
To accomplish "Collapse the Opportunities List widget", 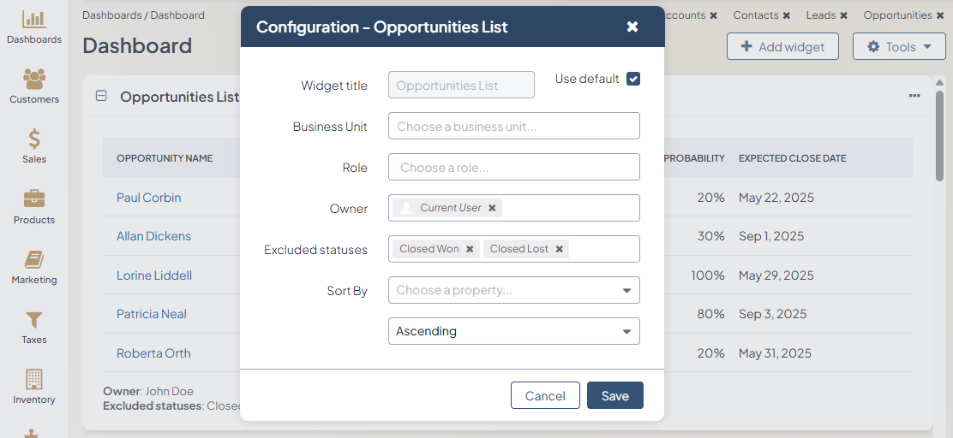I will tap(101, 97).
